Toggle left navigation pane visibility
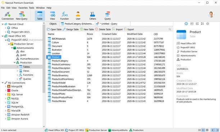220x132 pixels. 213,130
